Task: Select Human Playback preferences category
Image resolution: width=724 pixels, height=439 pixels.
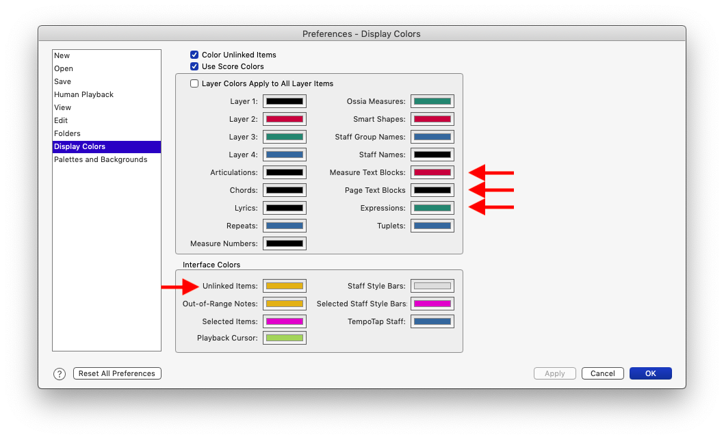Action: click(x=83, y=94)
